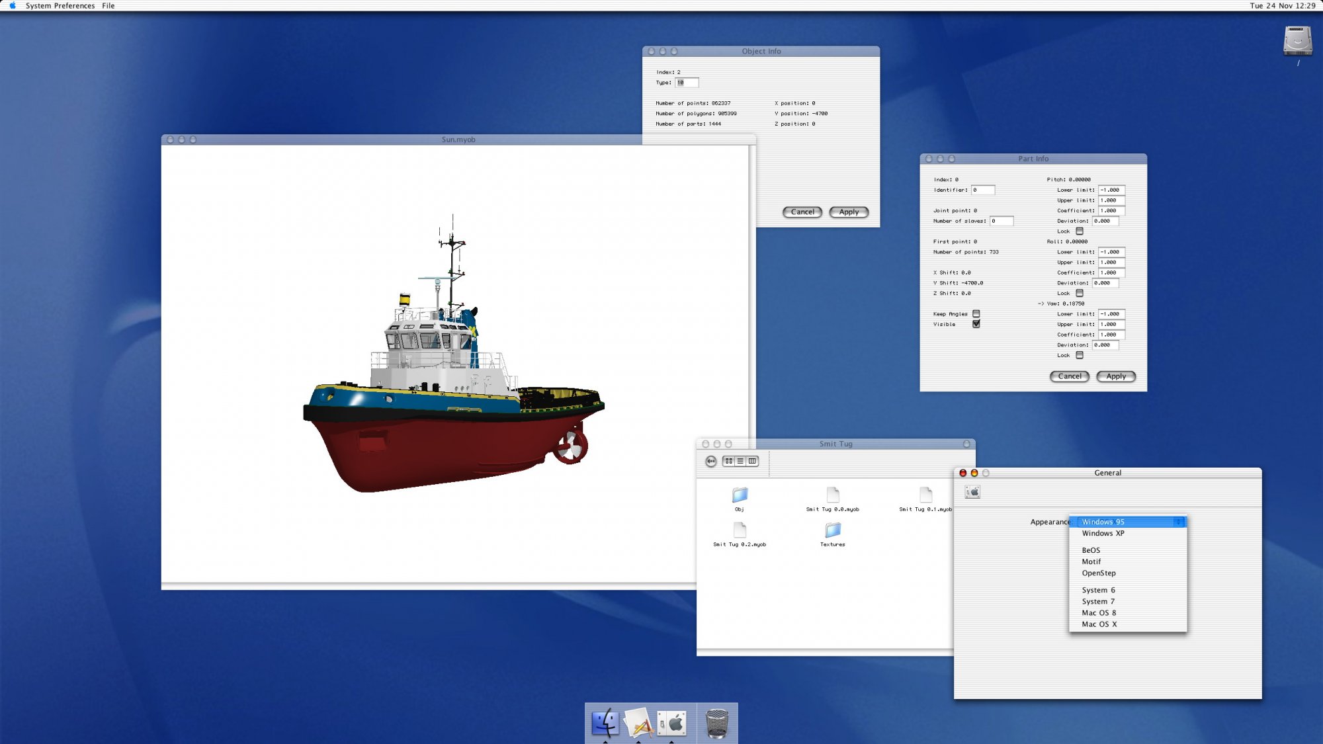Open the Textures folder

(832, 530)
